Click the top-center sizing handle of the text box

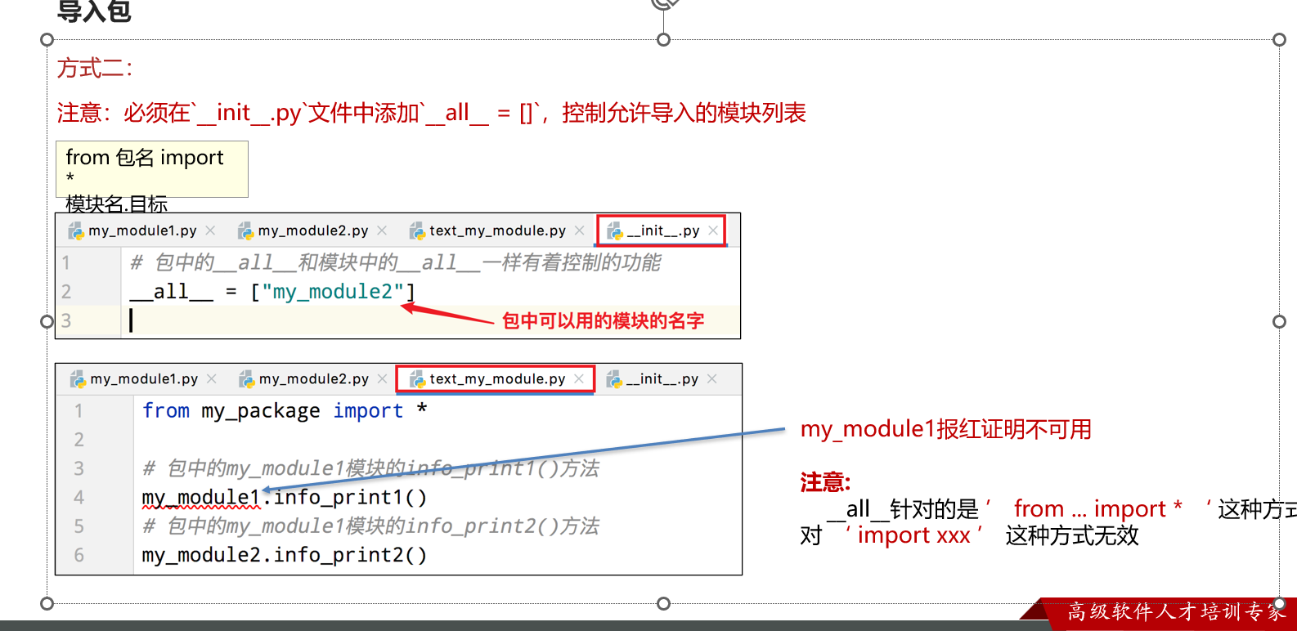tap(663, 39)
